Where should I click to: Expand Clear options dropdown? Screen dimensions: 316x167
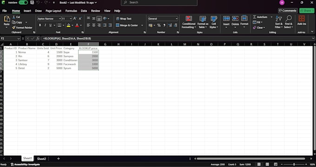click(264, 27)
